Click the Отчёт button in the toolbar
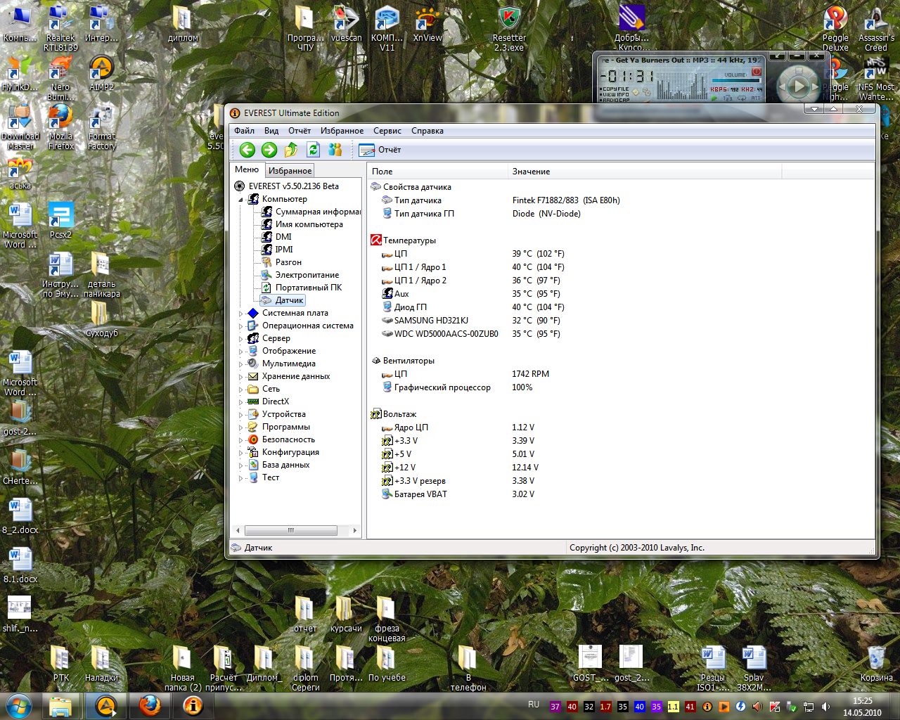 pyautogui.click(x=380, y=150)
